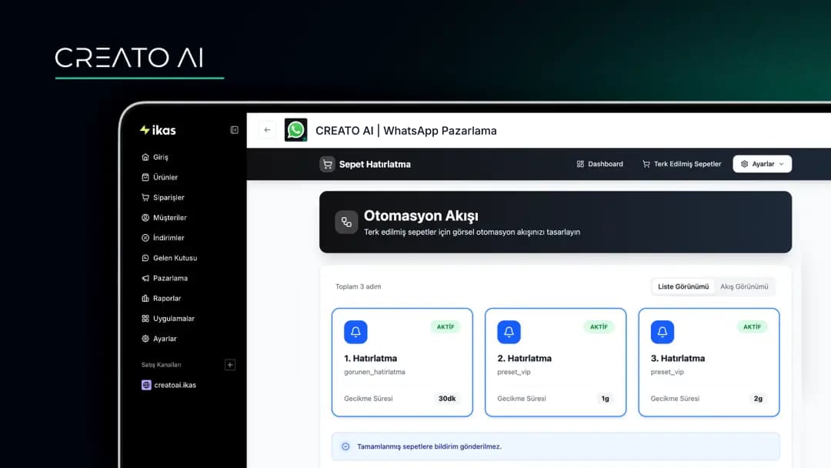Image resolution: width=831 pixels, height=468 pixels.
Task: Open Pazarlama in the sidebar
Action: (x=169, y=278)
